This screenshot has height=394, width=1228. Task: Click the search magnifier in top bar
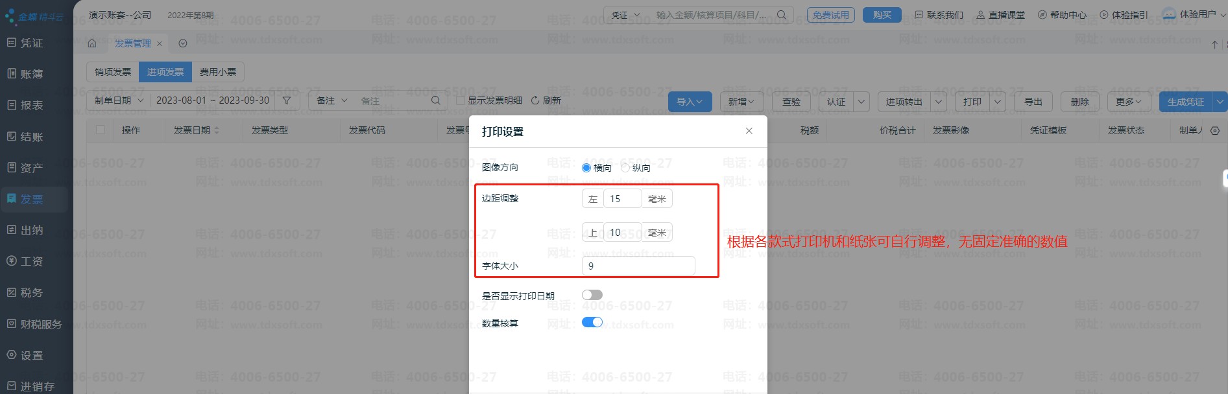pyautogui.click(x=782, y=15)
